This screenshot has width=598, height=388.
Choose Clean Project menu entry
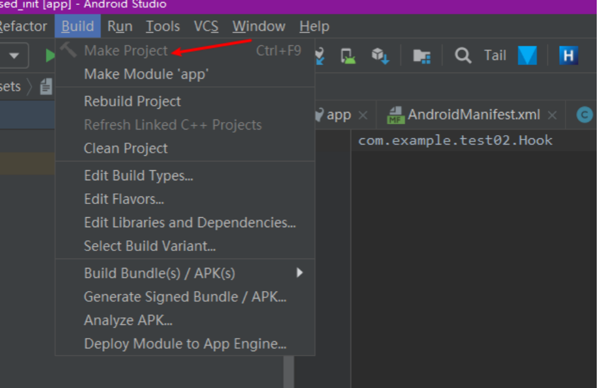tap(185, 148)
